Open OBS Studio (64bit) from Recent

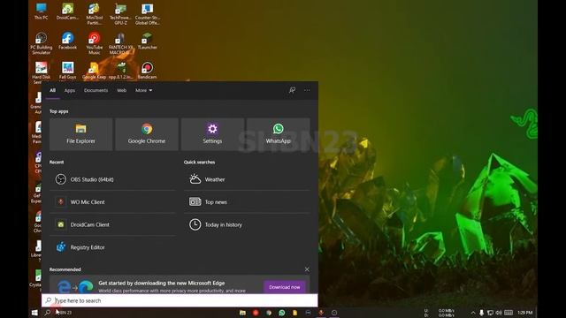click(x=112, y=179)
